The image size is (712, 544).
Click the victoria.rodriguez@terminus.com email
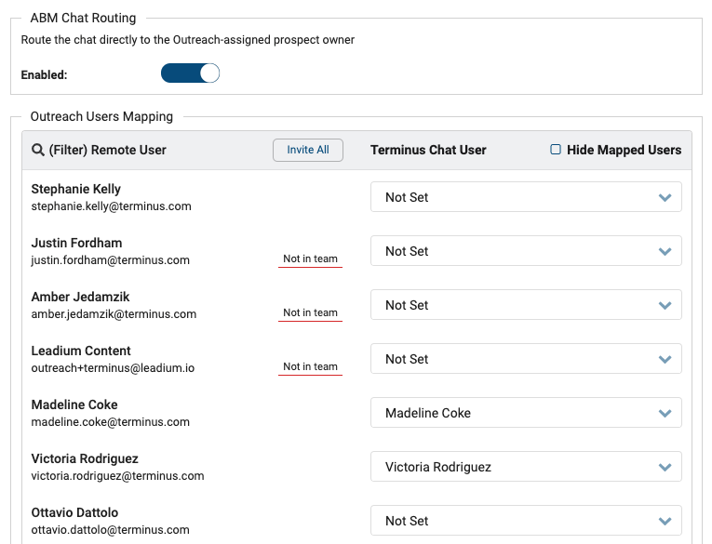pos(117,476)
